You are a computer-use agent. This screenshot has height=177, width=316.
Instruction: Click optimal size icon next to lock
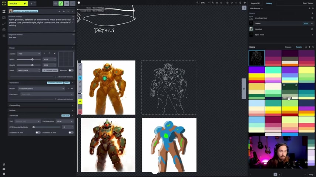pos(55,53)
